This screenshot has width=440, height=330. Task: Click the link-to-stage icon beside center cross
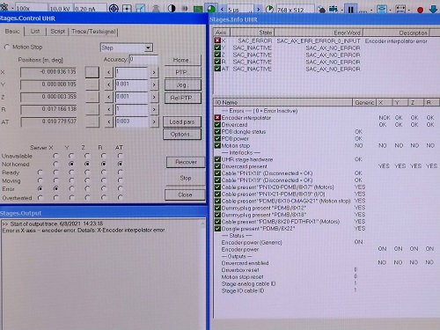141,9
